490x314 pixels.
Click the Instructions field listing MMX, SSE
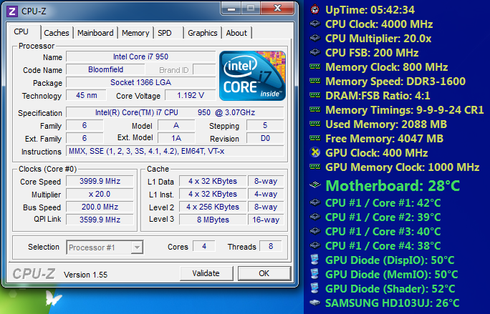click(x=175, y=151)
